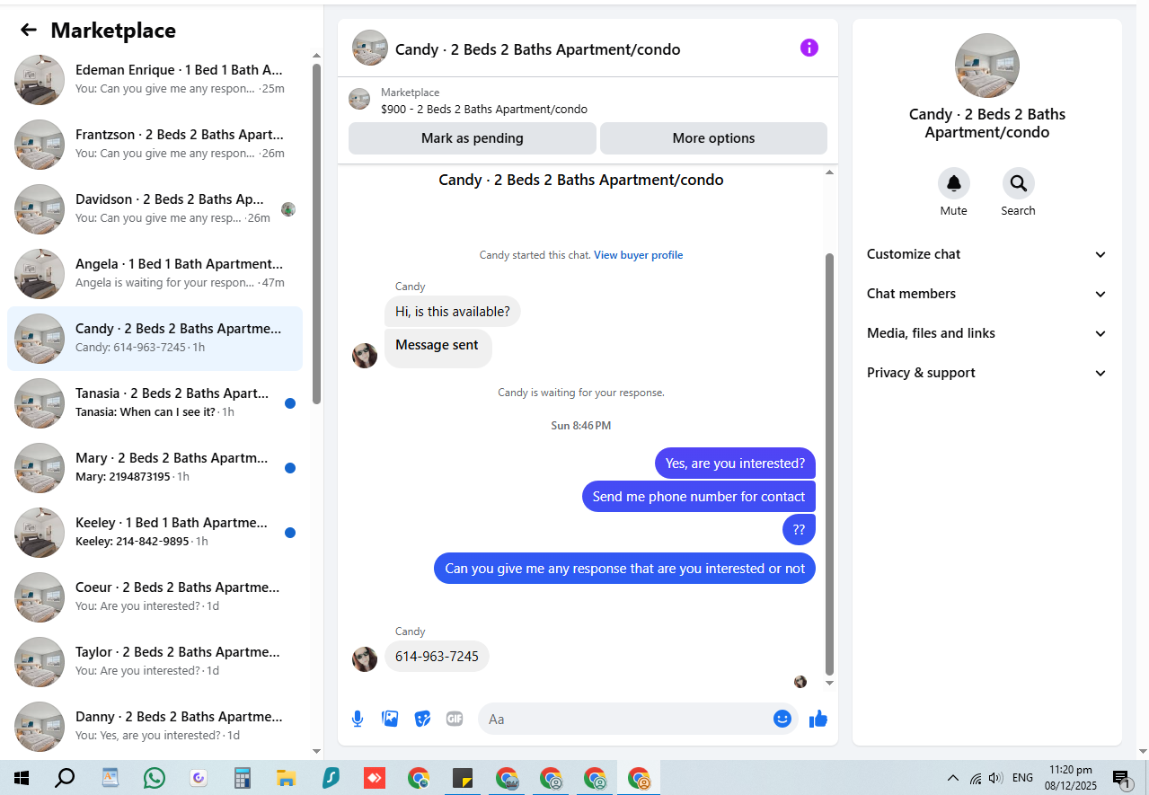Click unread blue dot on Keeley row
1149x795 pixels.
[x=290, y=533]
